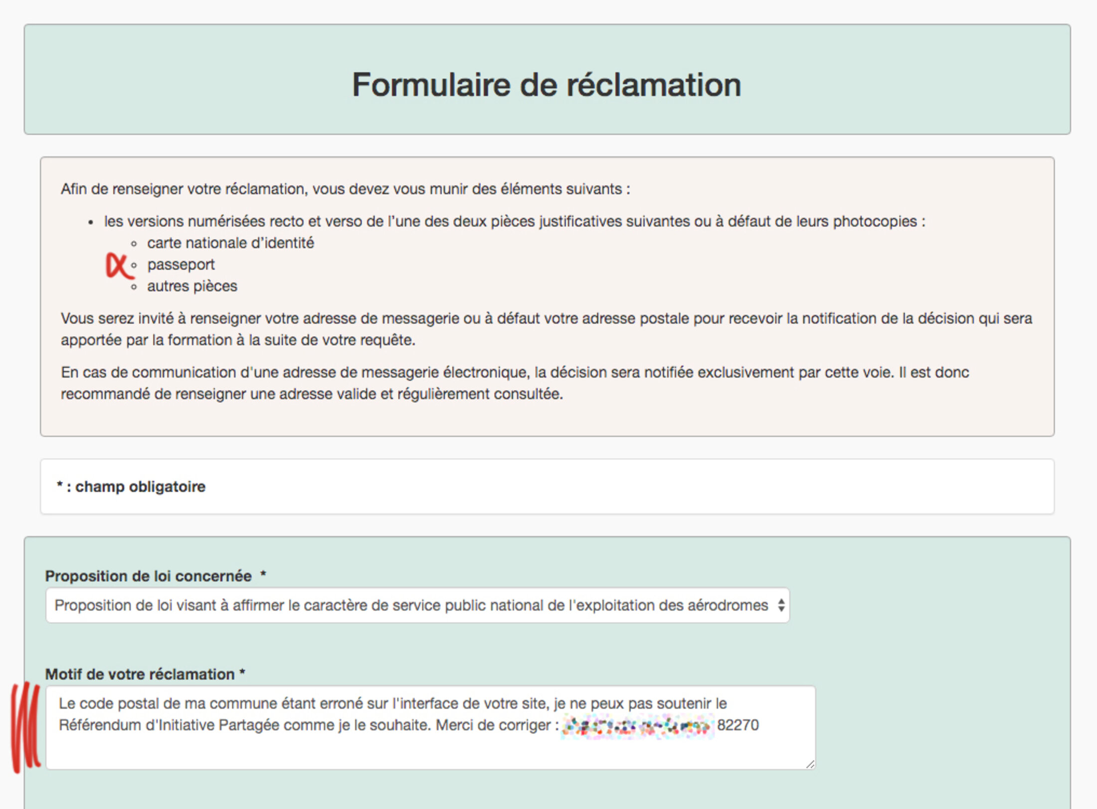Click the Afin de renseigner intro sentence
The width and height of the screenshot is (1097, 809).
(x=345, y=189)
